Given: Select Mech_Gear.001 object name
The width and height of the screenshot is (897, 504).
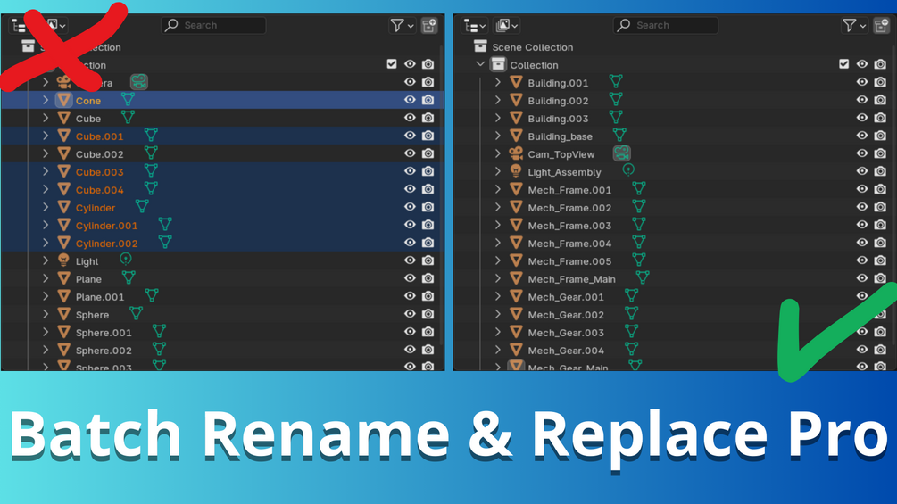Looking at the screenshot, I should [x=565, y=296].
